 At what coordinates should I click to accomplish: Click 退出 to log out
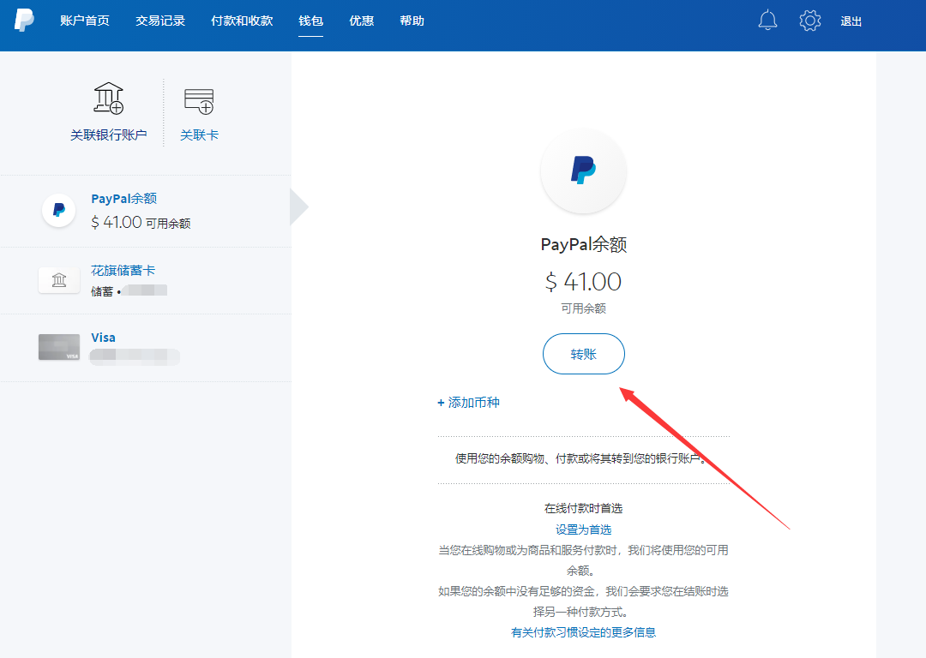[x=851, y=21]
